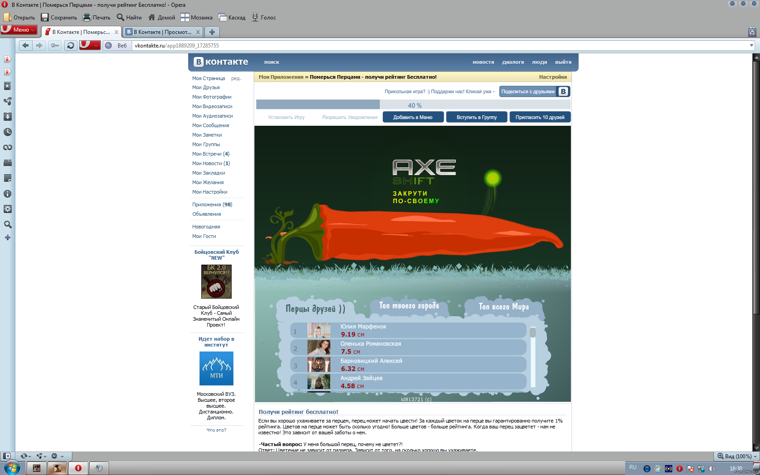Viewport: 760px width, 475px height.
Task: Click the МТИ institute ad image
Action: (216, 368)
